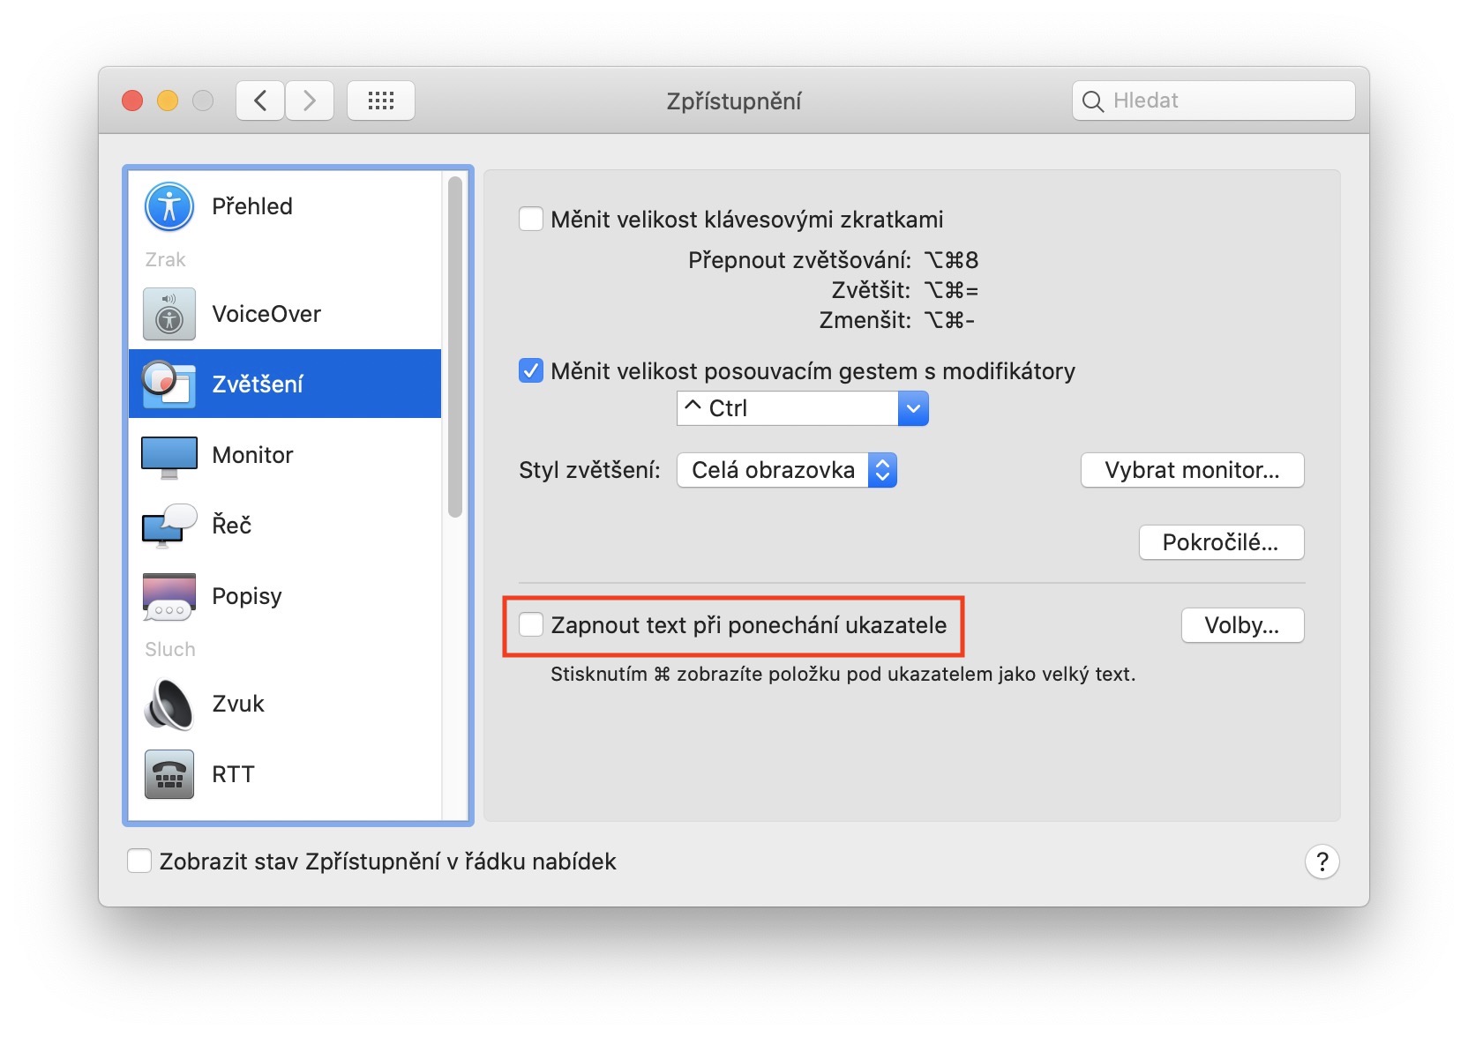The image size is (1468, 1037).
Task: Toggle Zobrazit stav Zpřístupnění v řádku nabídek
Action: click(x=139, y=862)
